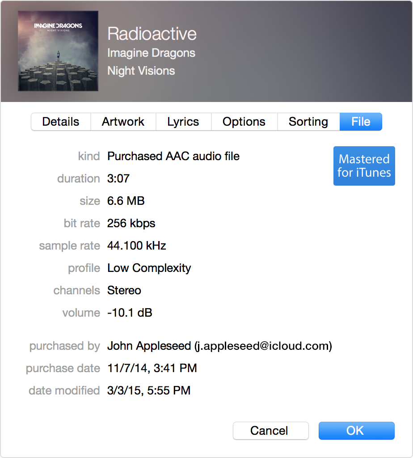Image resolution: width=413 pixels, height=458 pixels.
Task: Click the kind field label
Action: (x=89, y=156)
